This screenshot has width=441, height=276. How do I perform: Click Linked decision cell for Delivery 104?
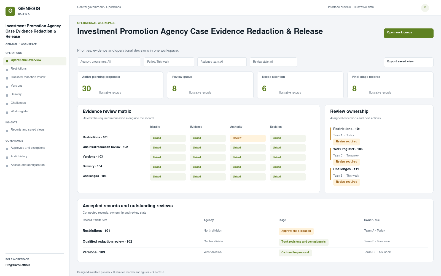(288, 167)
